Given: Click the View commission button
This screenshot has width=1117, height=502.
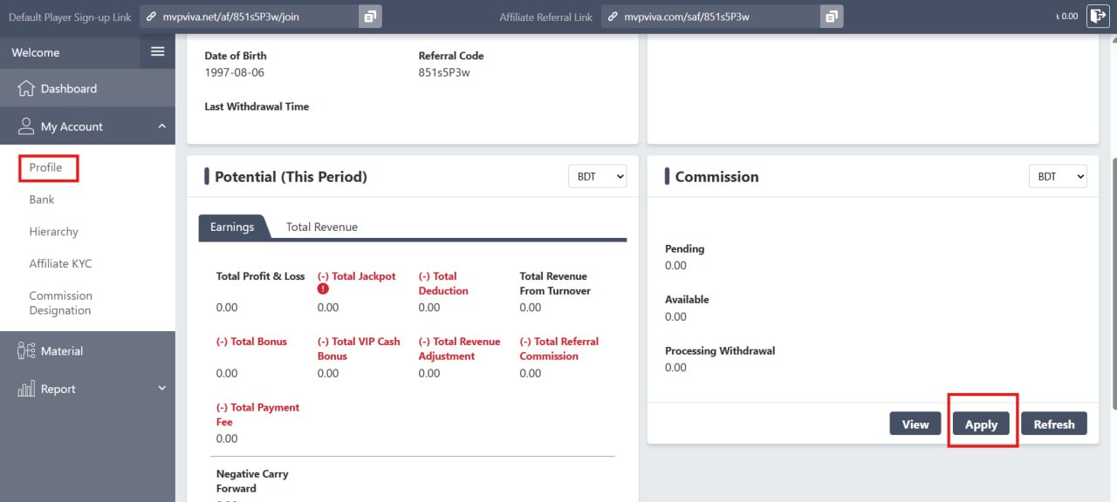Looking at the screenshot, I should coord(915,424).
